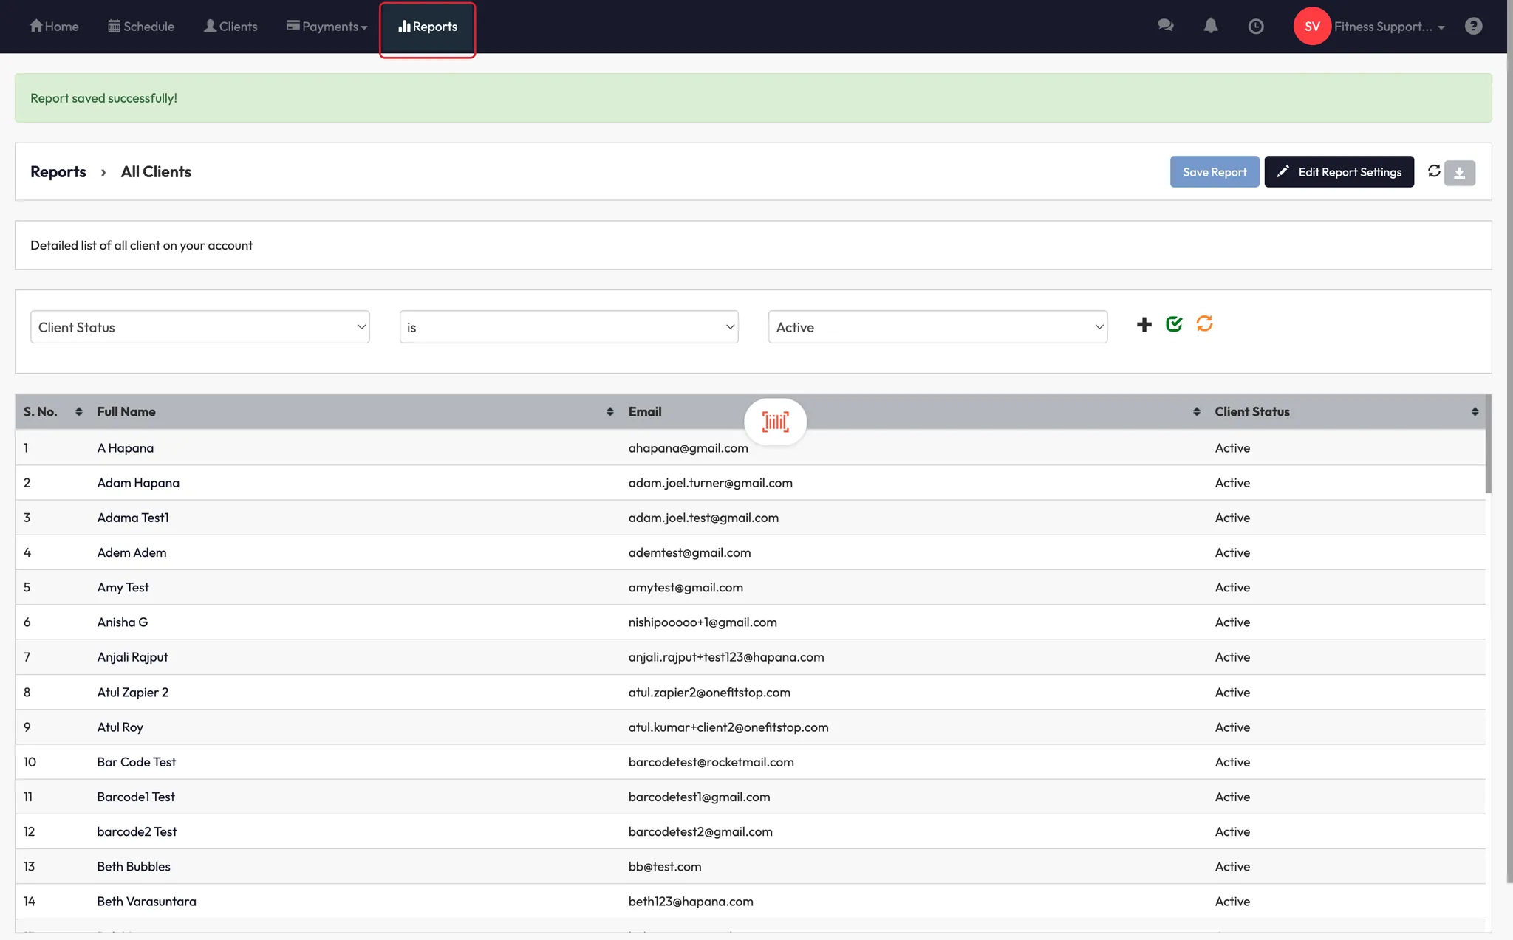Open the Client Status filter dropdown
1513x940 pixels.
click(199, 327)
